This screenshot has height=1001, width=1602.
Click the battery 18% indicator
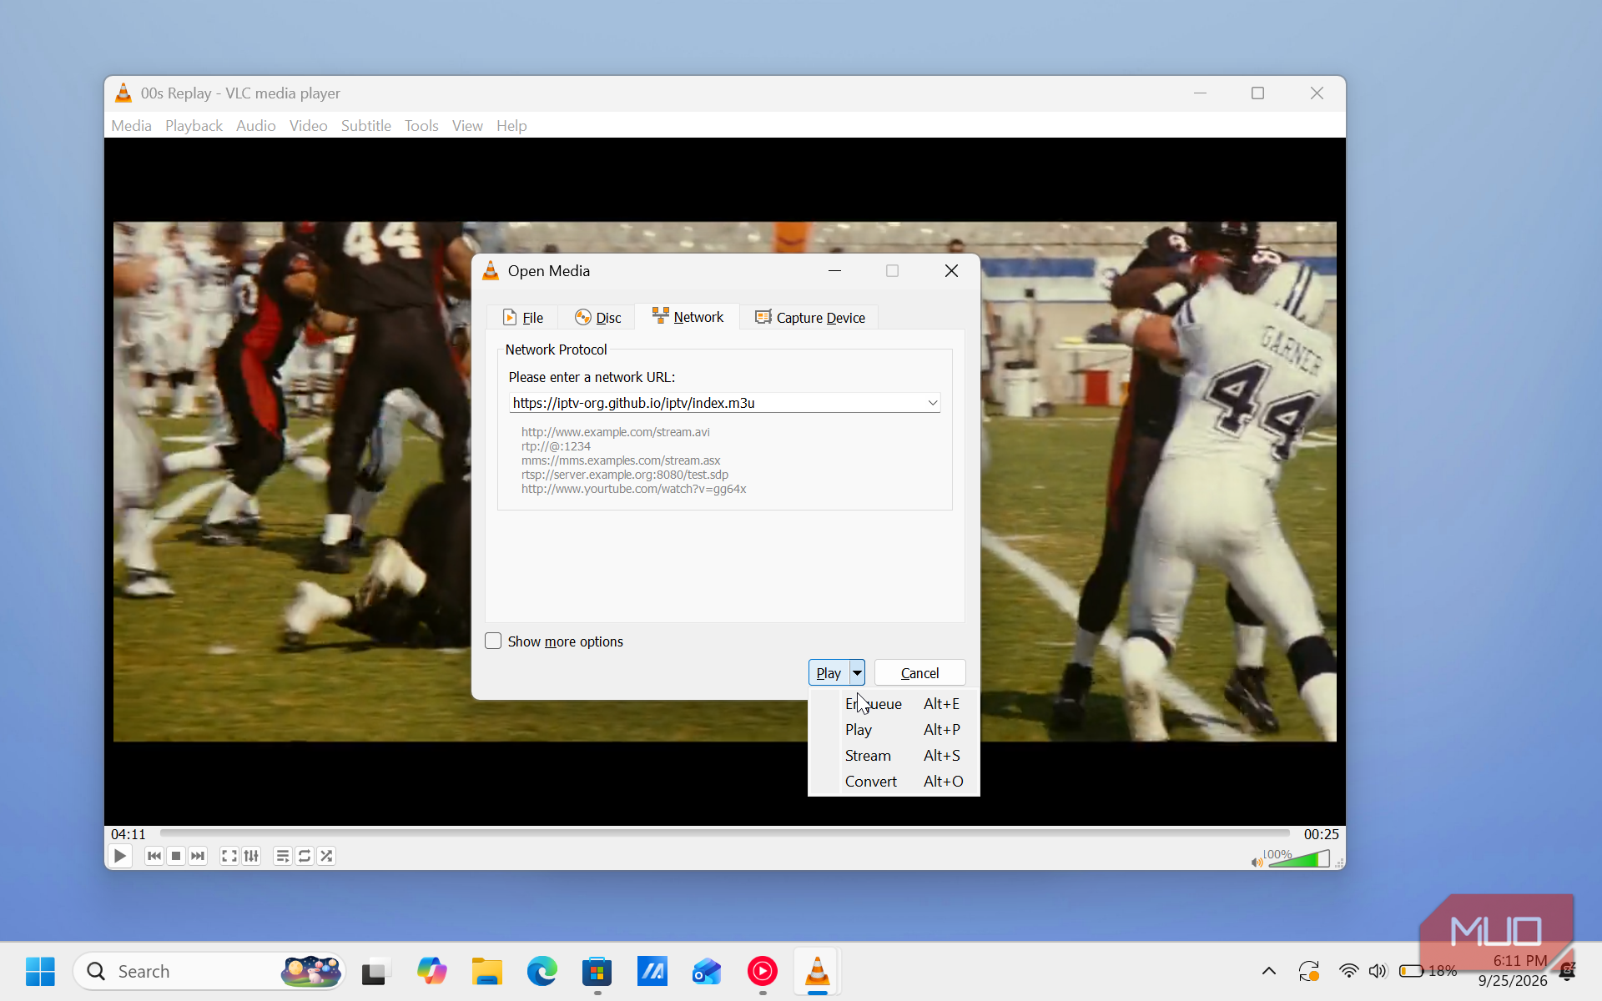click(1428, 971)
